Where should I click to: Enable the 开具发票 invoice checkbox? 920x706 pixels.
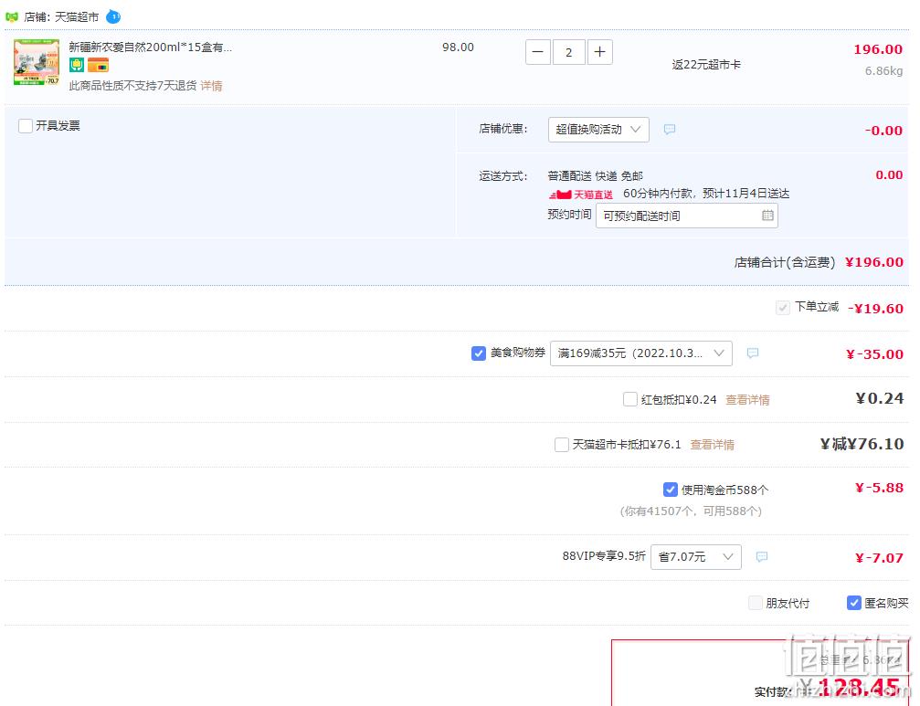pyautogui.click(x=26, y=126)
